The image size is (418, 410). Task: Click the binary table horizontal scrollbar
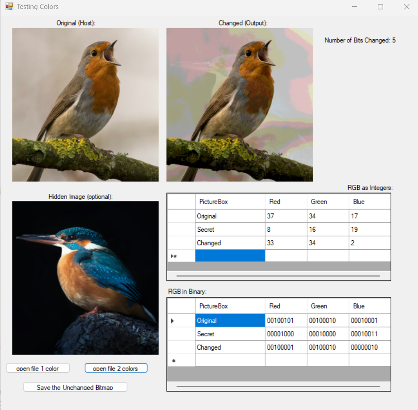click(278, 386)
